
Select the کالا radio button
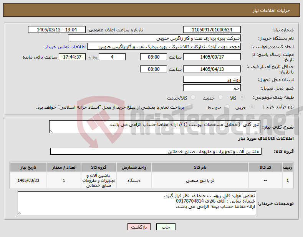click(x=242, y=97)
